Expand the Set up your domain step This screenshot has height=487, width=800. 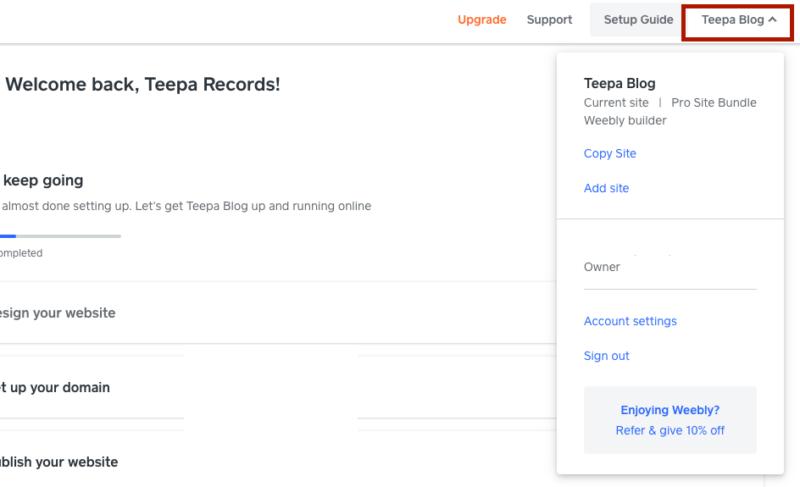click(x=55, y=387)
